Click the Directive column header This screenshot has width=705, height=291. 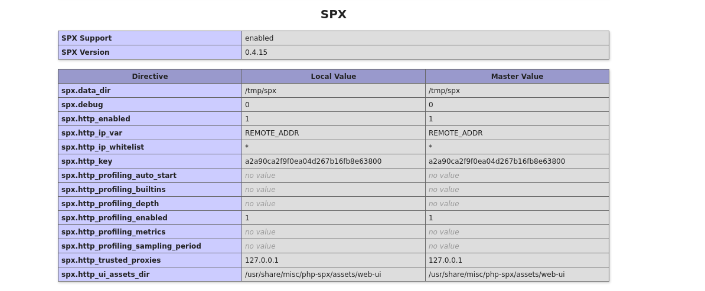[150, 77]
